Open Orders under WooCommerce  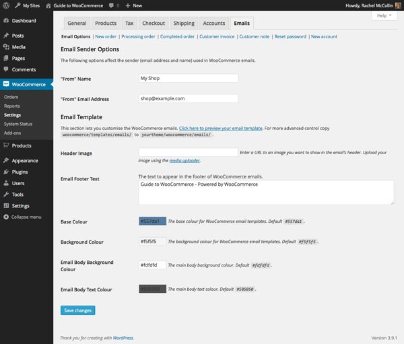[11, 97]
